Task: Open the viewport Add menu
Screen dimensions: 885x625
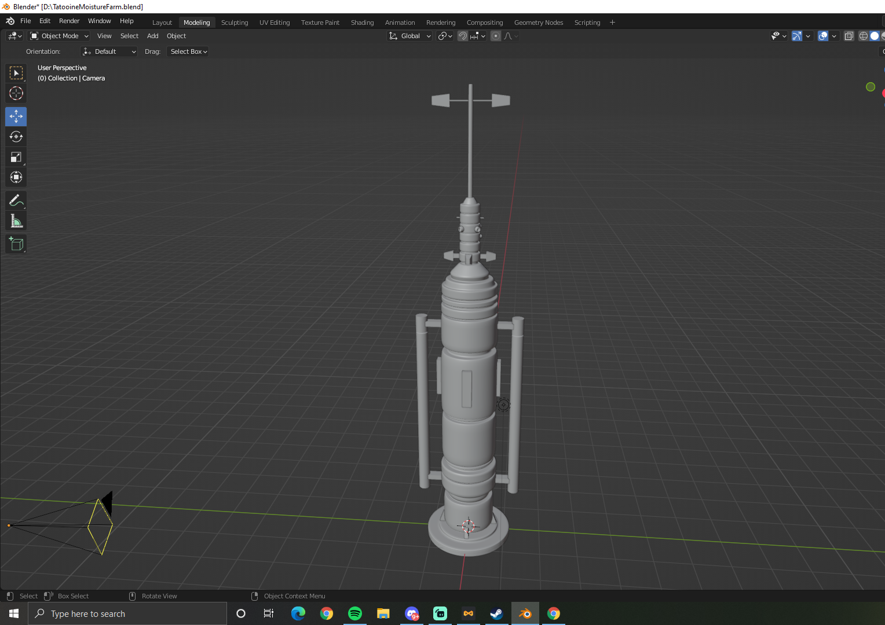Action: pyautogui.click(x=153, y=36)
